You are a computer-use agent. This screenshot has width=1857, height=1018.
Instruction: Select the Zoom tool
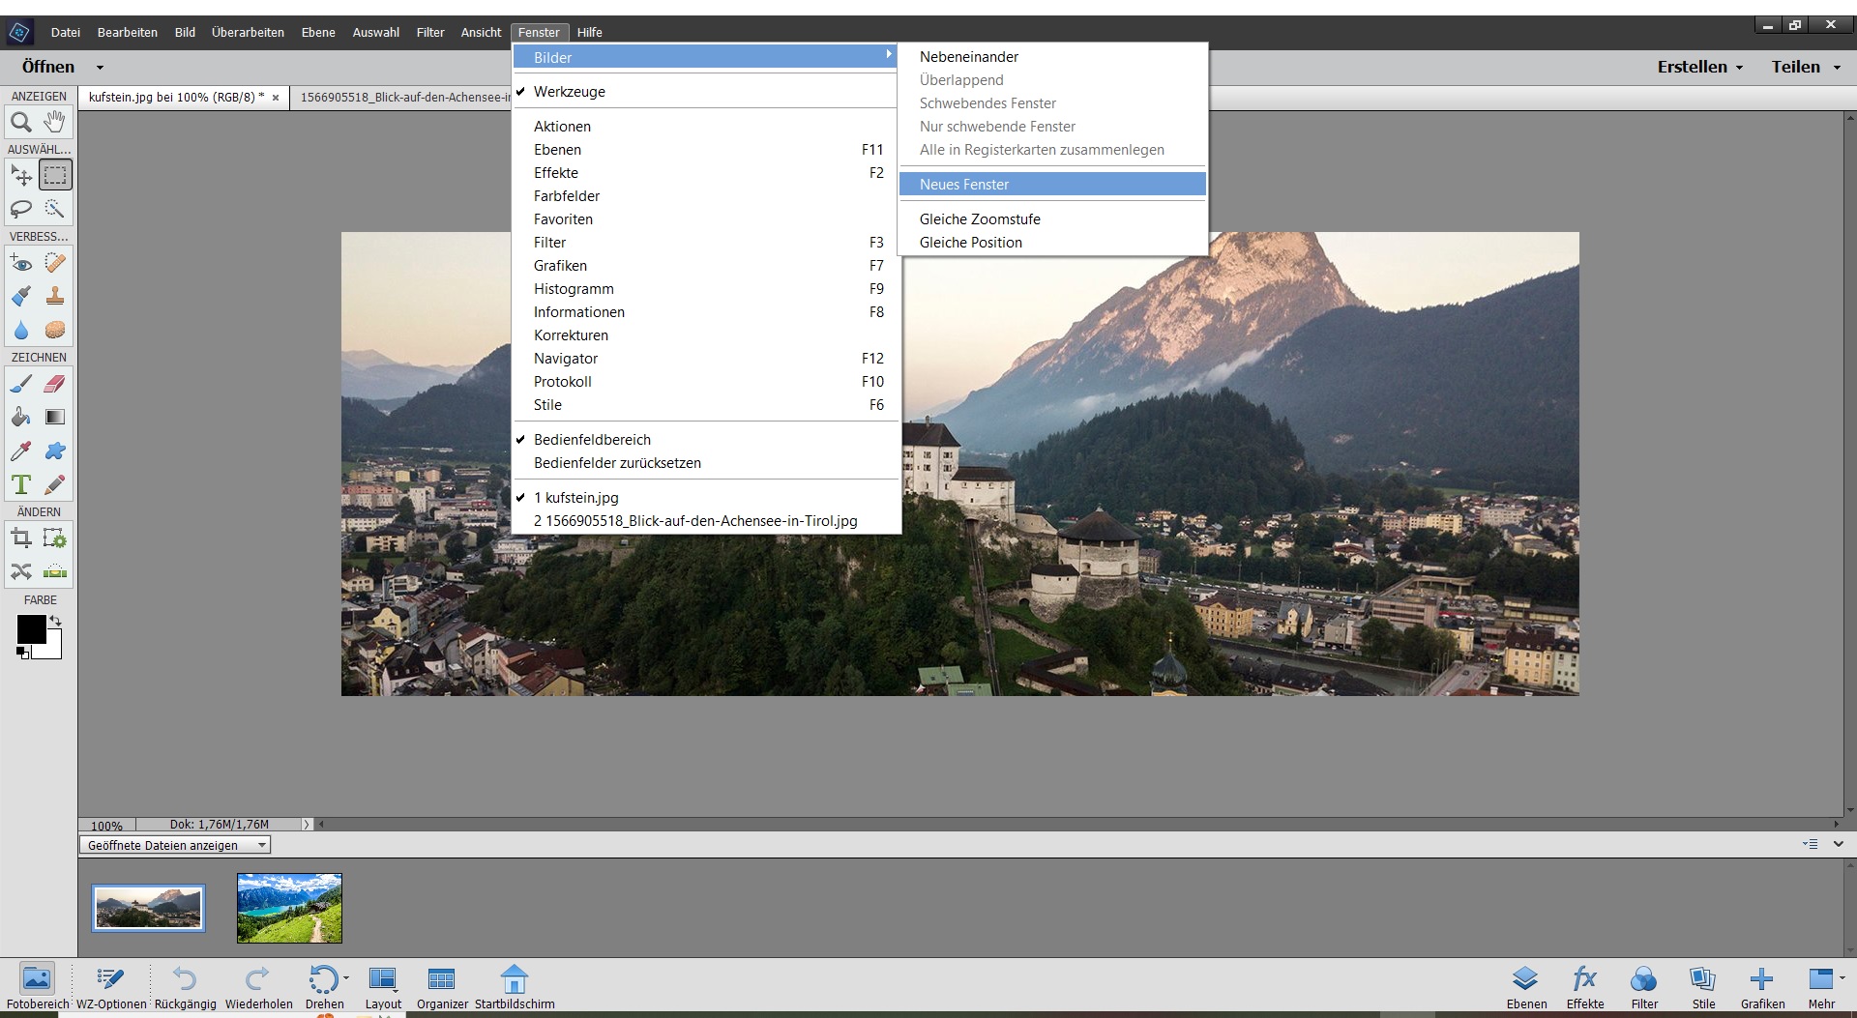pos(21,122)
